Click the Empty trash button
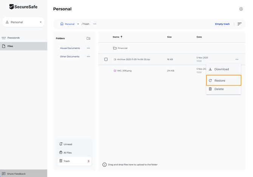 222,24
